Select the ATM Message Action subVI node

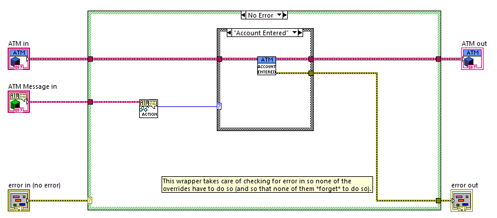click(x=149, y=109)
